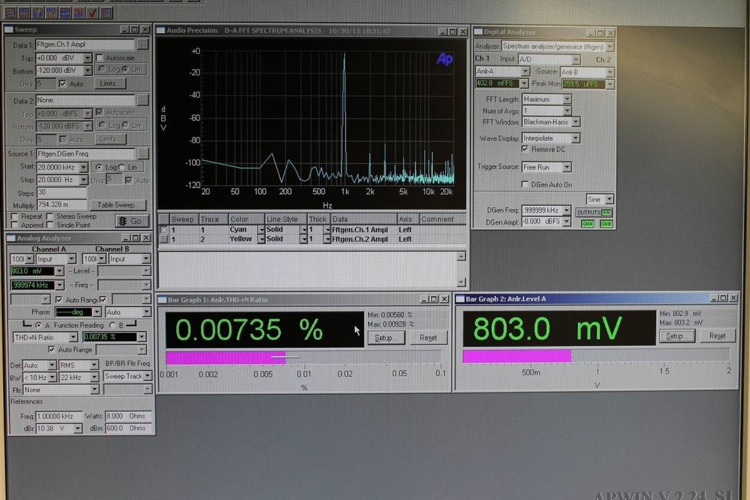Open the Analyzer type dropdown
Screen dimensions: 750x500
tap(610, 46)
